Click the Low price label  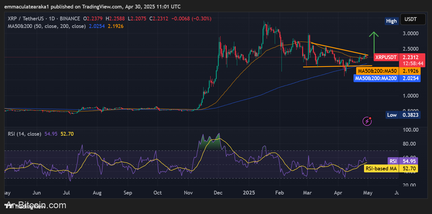tap(392, 115)
